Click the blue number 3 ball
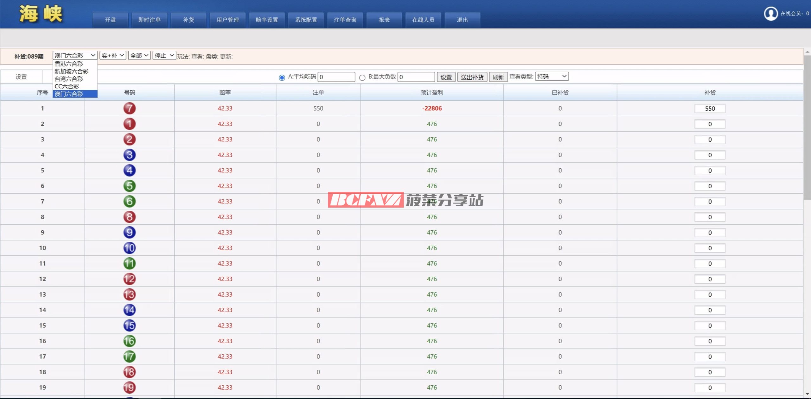 pyautogui.click(x=129, y=155)
